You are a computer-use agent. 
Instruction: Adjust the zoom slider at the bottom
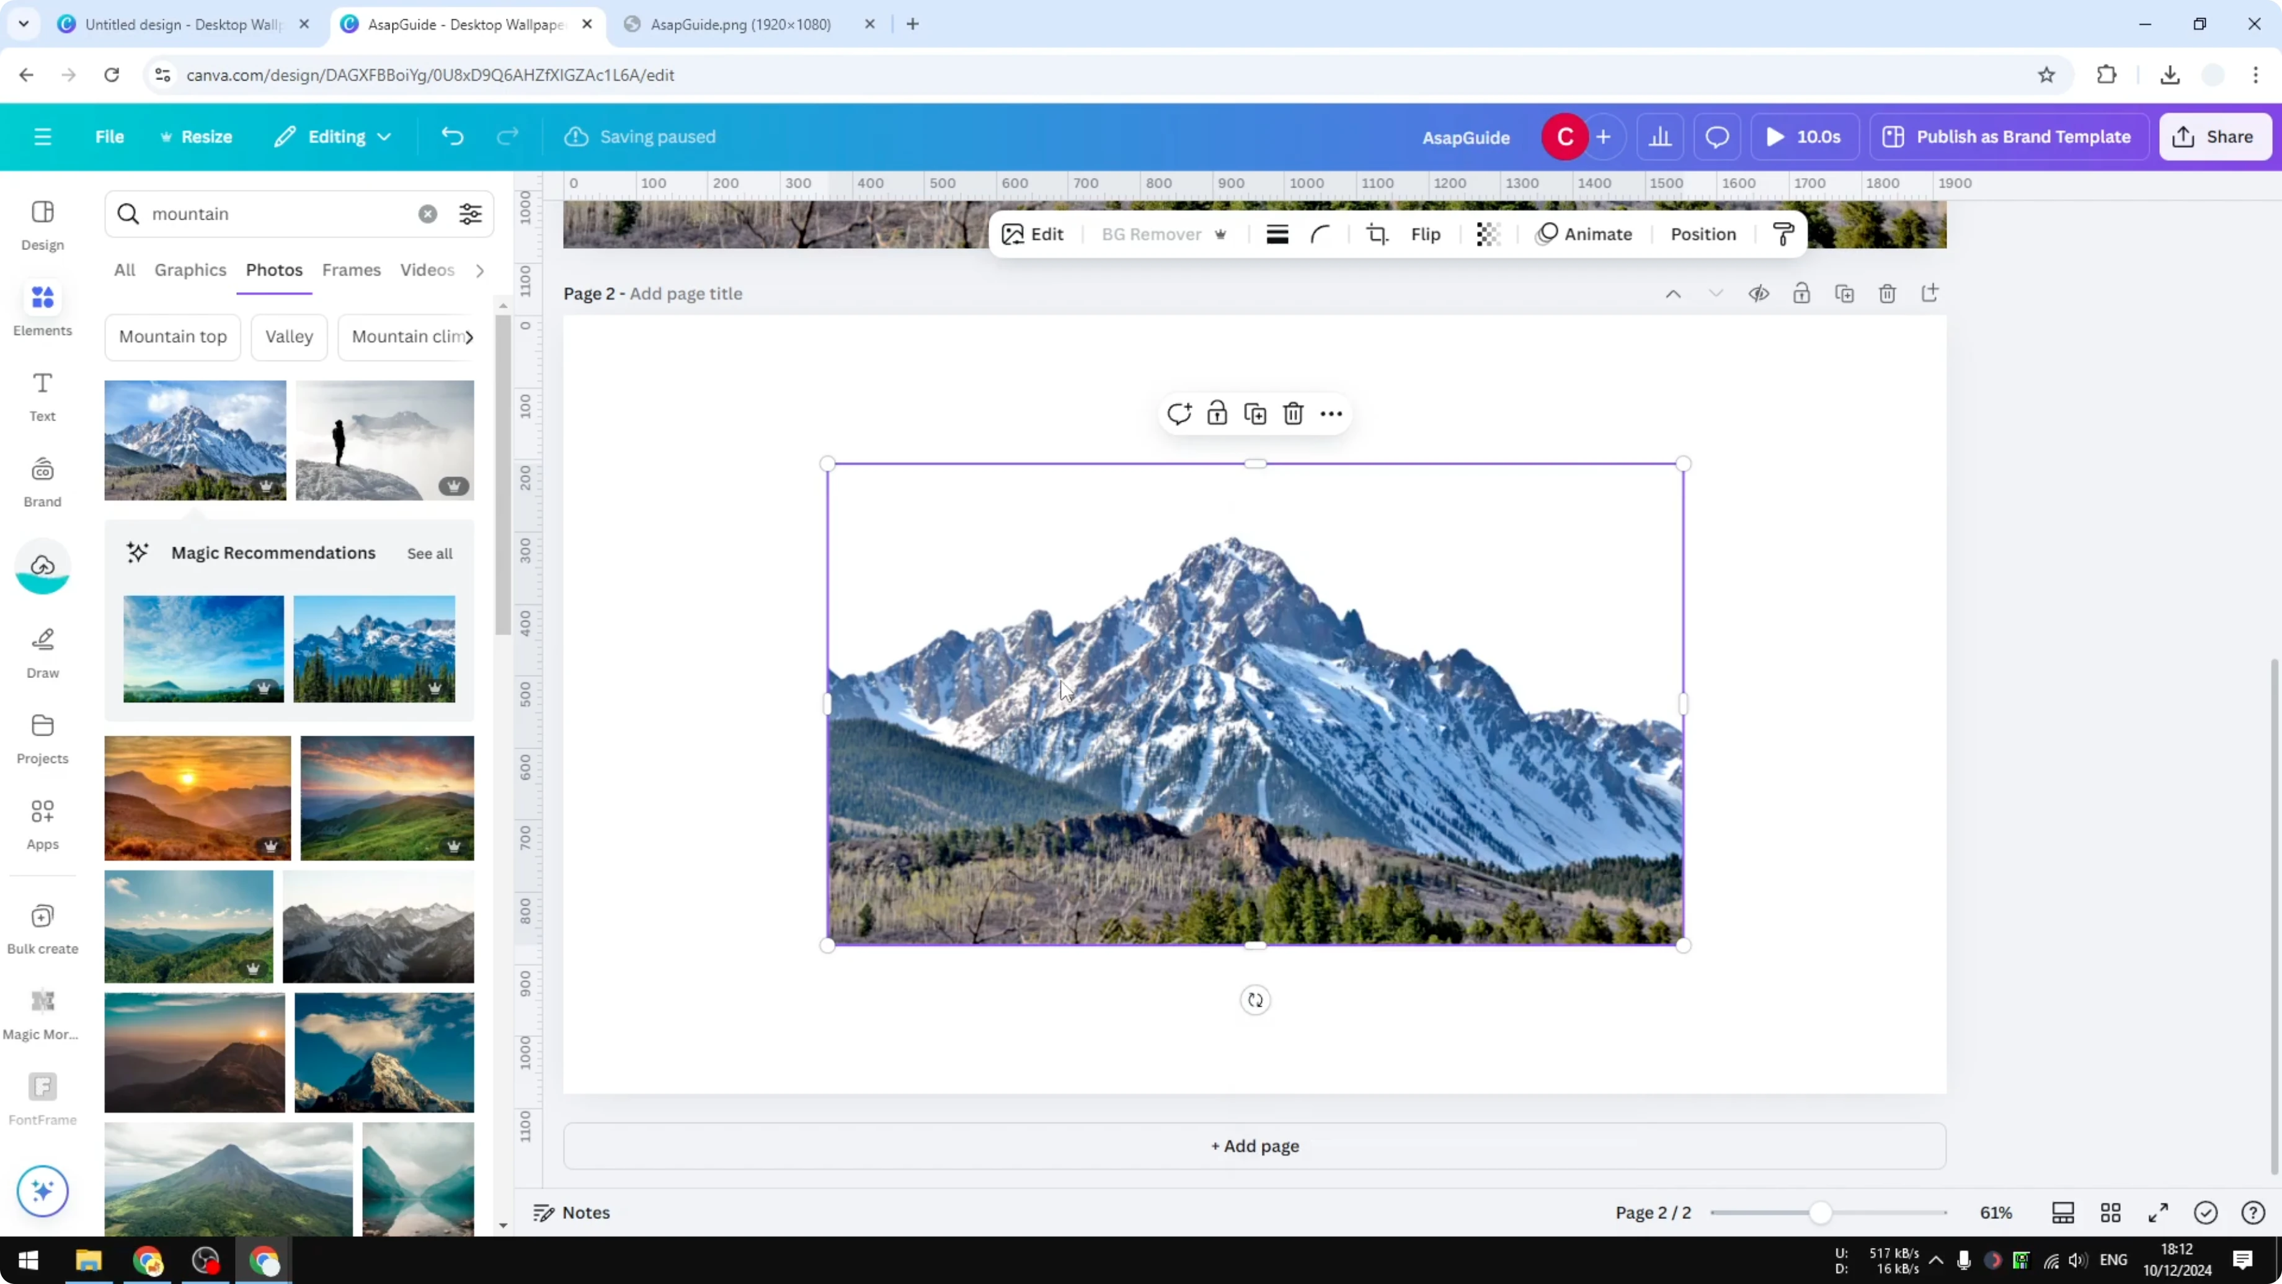pyautogui.click(x=1822, y=1213)
